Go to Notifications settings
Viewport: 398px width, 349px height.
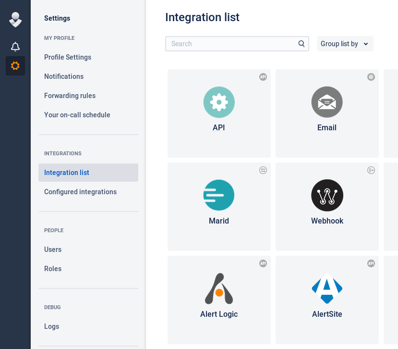click(x=64, y=76)
